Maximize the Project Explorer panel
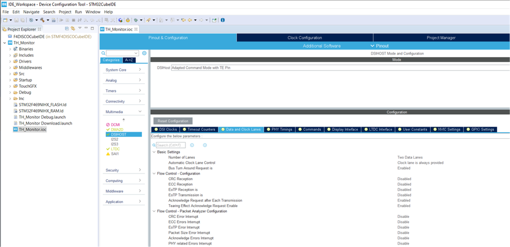This screenshot has height=247, width=510. click(92, 28)
